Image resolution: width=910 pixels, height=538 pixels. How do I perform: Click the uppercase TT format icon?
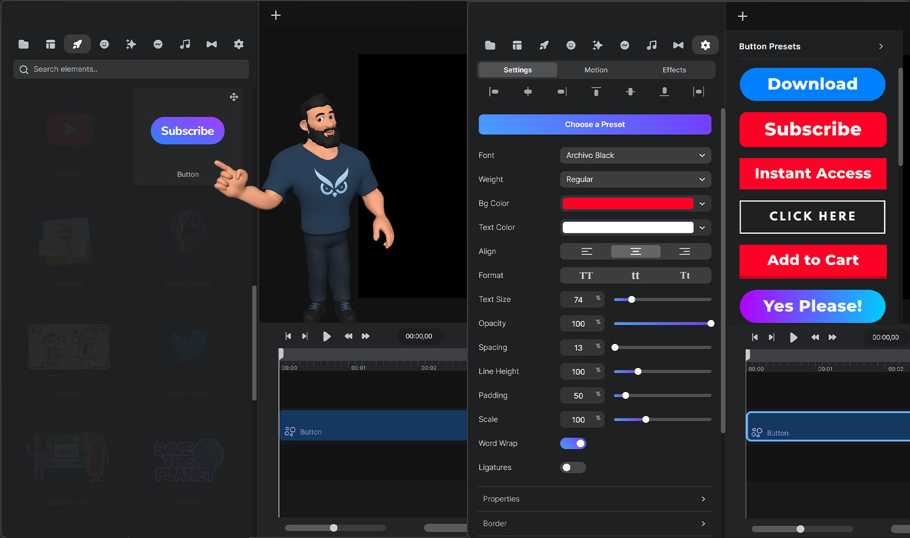click(x=586, y=275)
